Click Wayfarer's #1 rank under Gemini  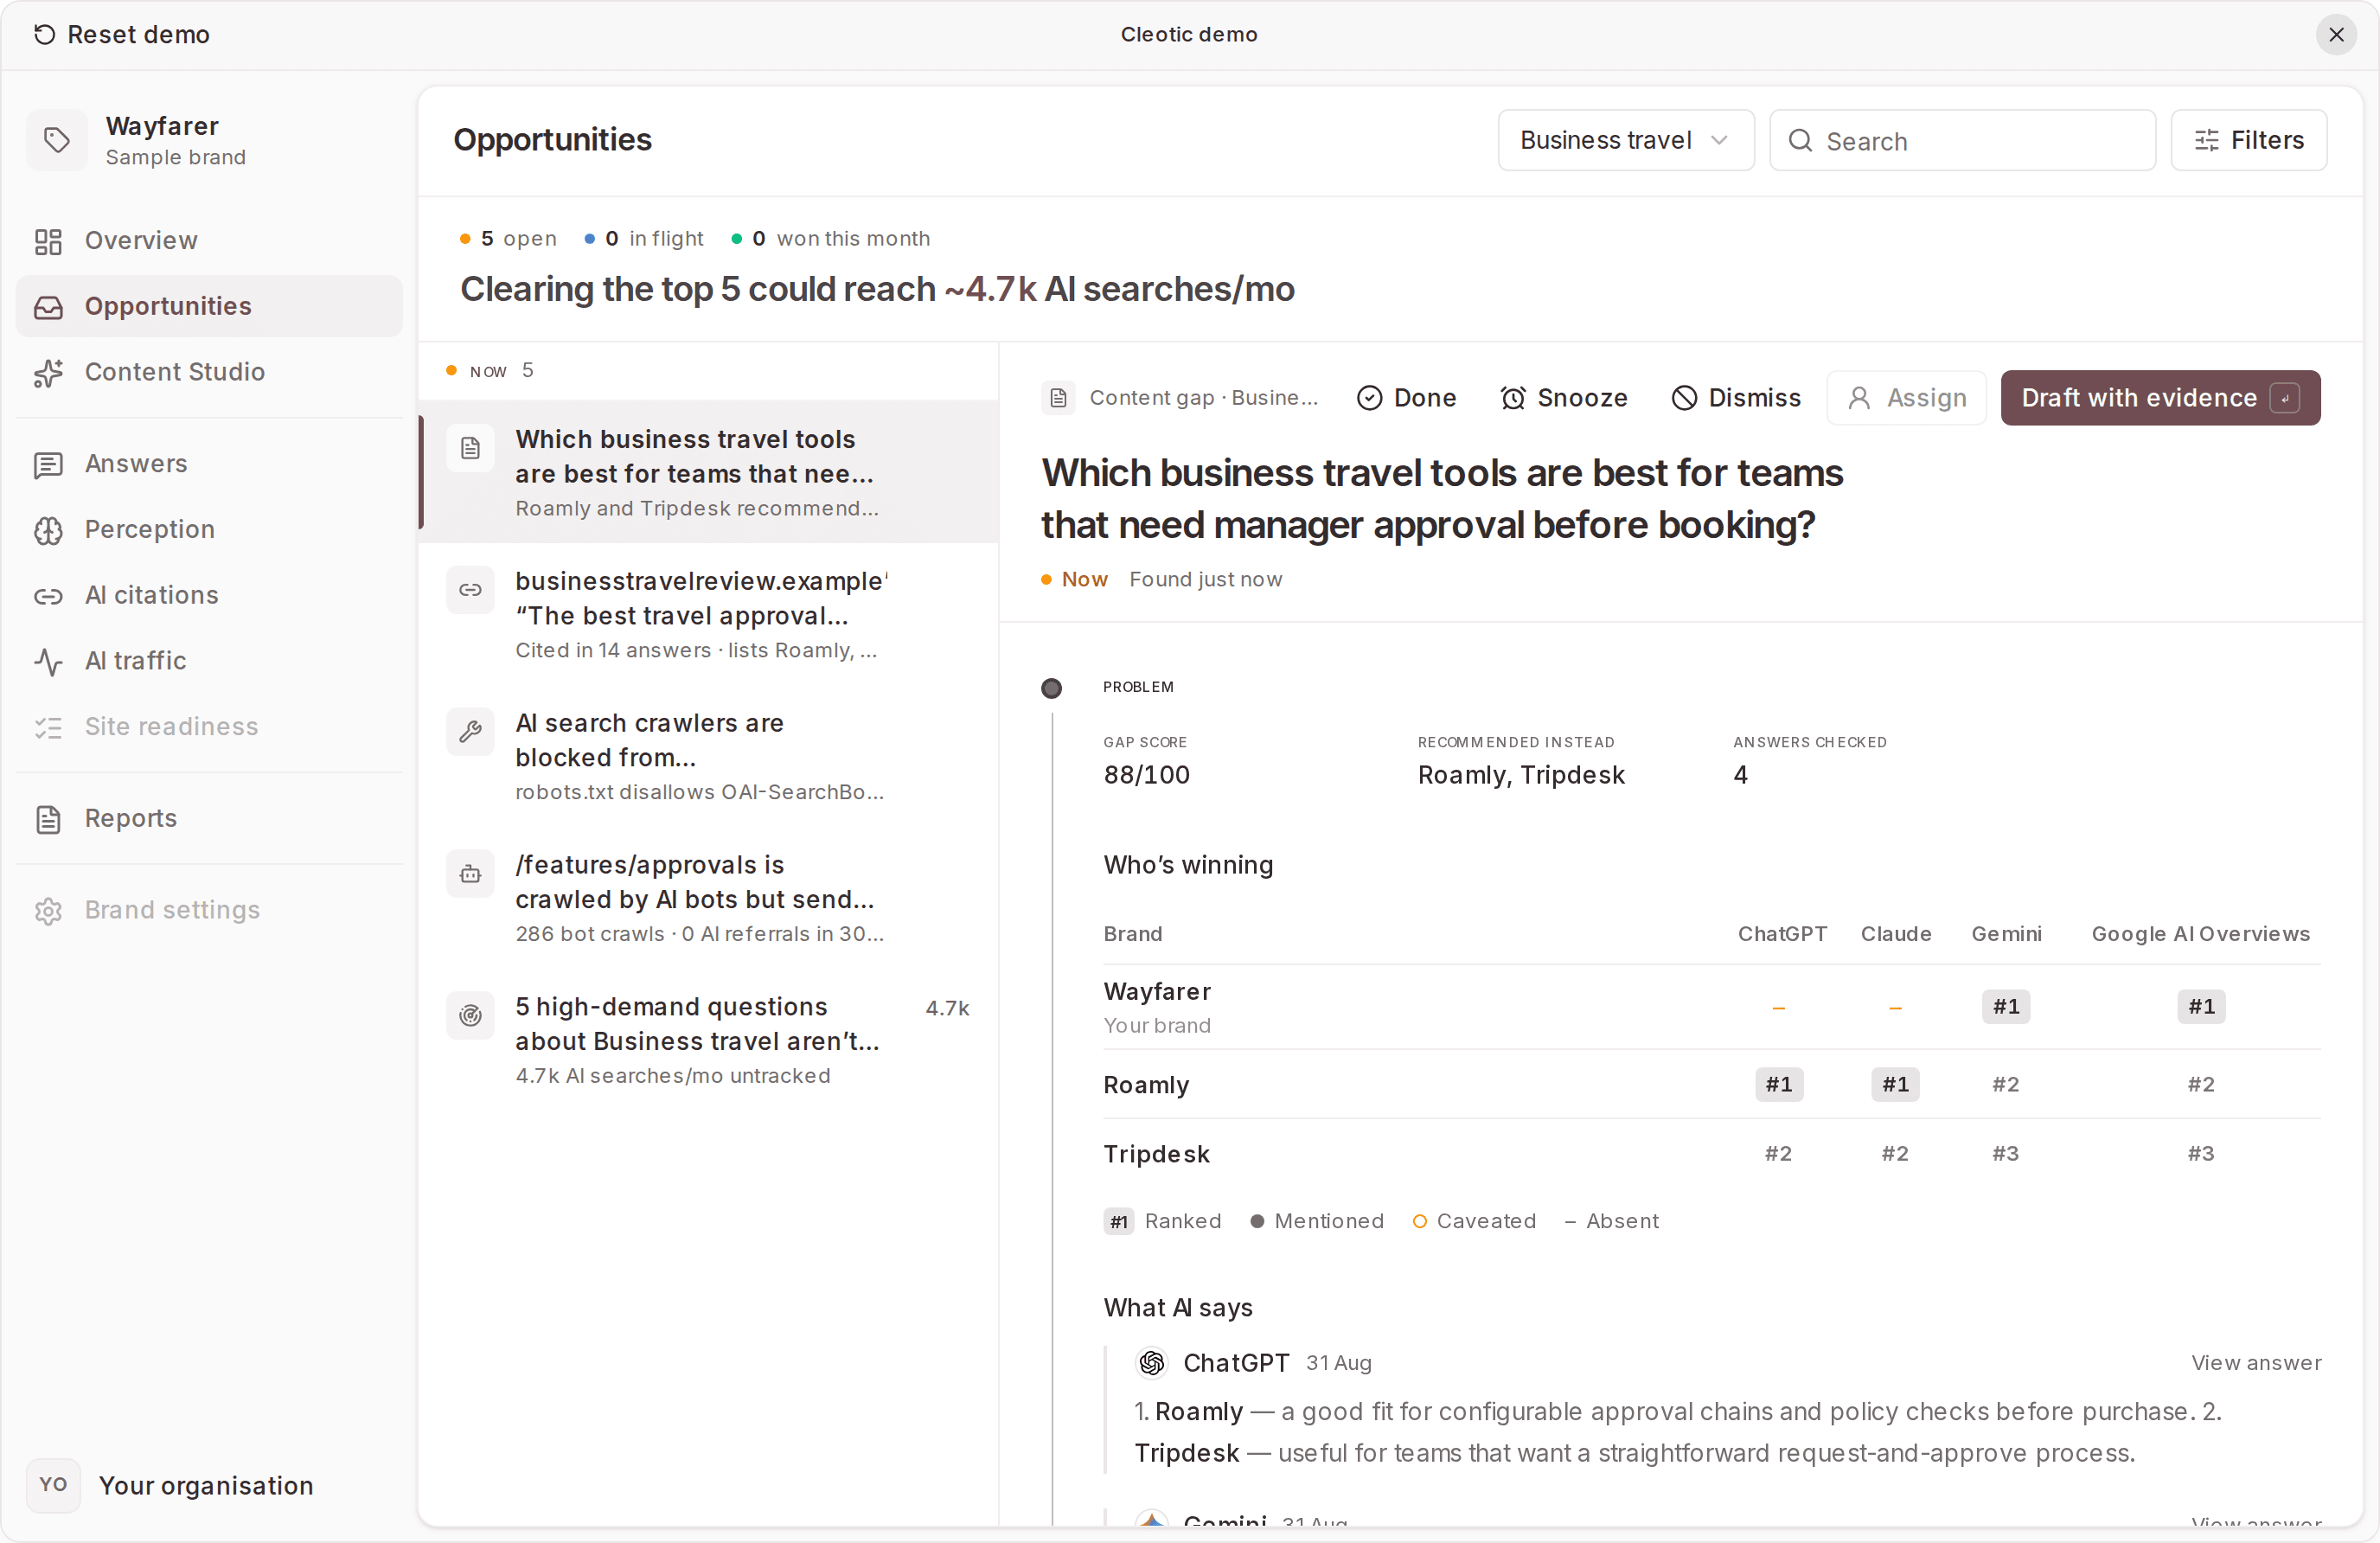[x=2006, y=1007]
